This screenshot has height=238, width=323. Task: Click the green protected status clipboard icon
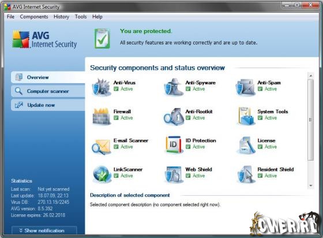[103, 39]
